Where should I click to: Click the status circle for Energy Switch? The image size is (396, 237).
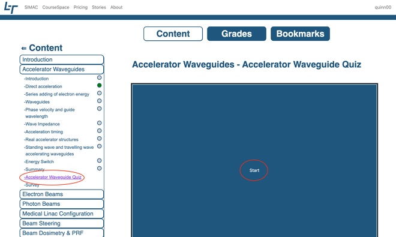pyautogui.click(x=99, y=161)
